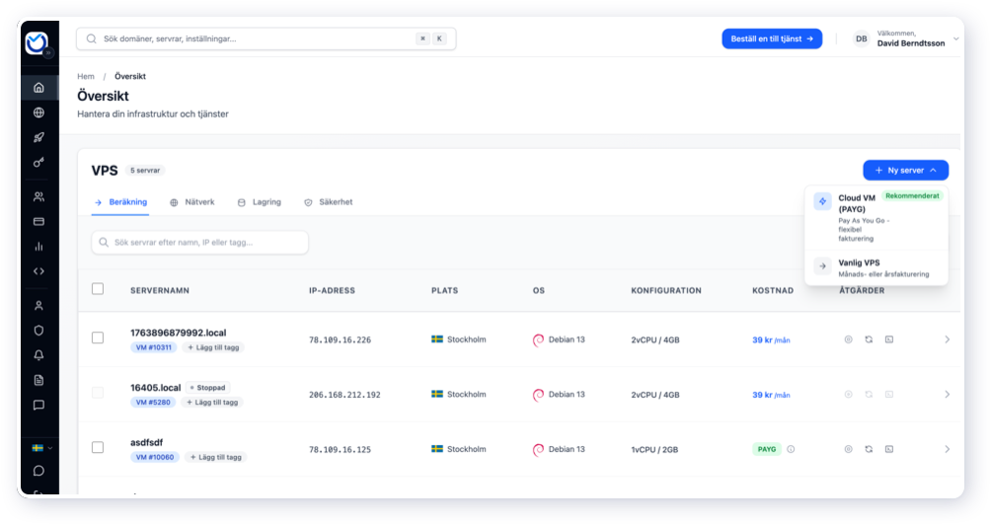The height and width of the screenshot is (525, 991).
Task: Click the PAYG cost badge
Action: tap(767, 449)
